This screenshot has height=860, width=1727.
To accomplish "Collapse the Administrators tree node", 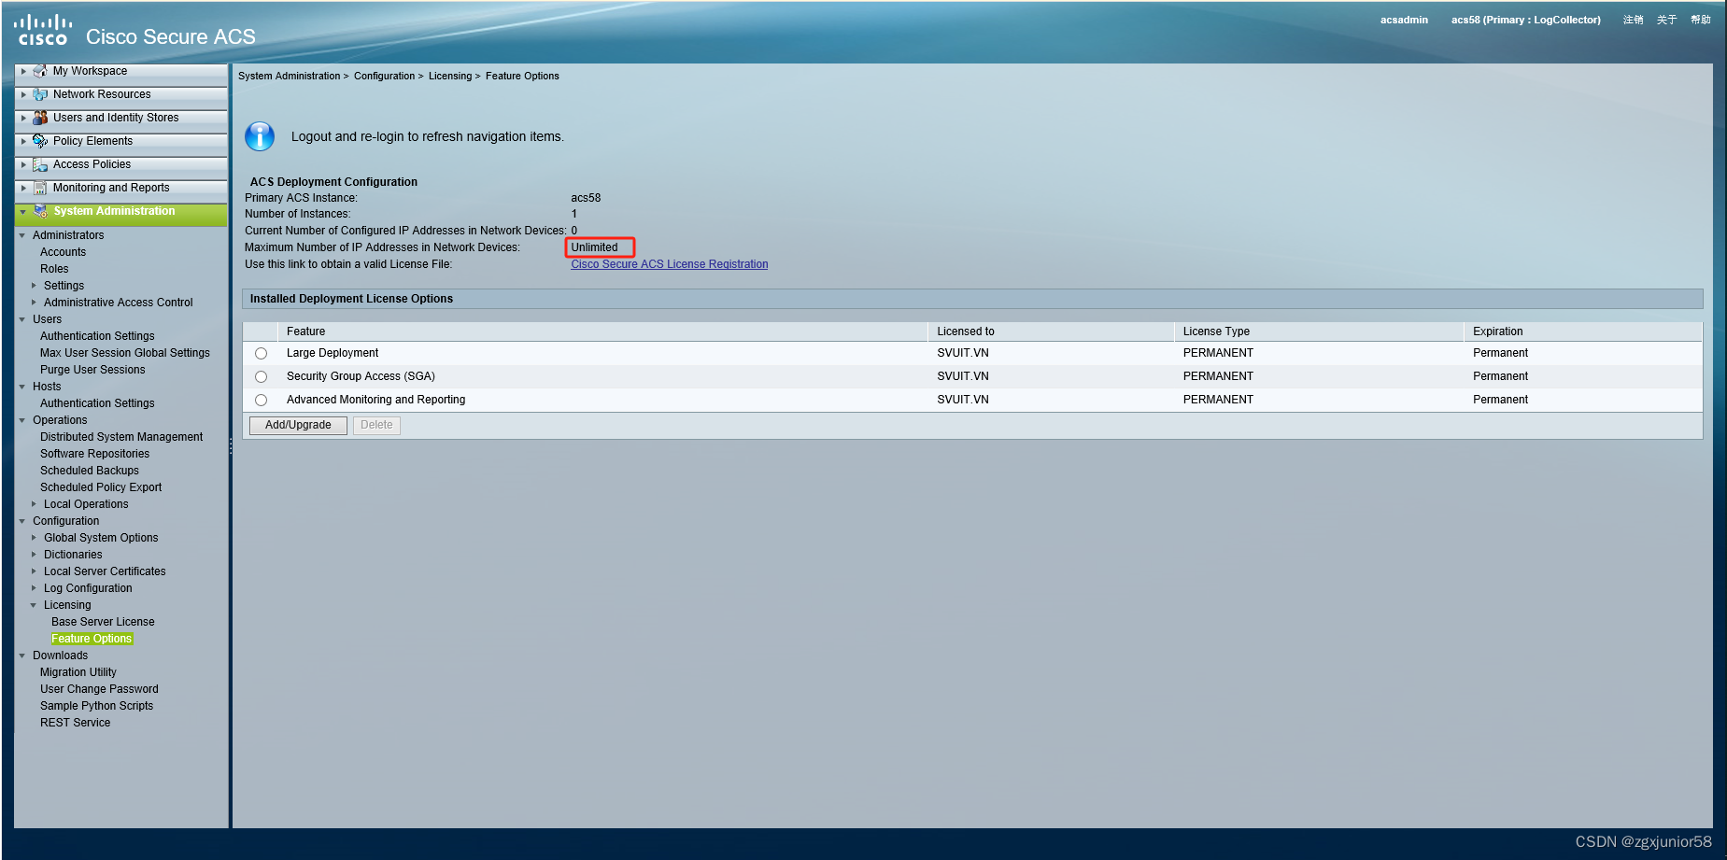I will (x=22, y=235).
